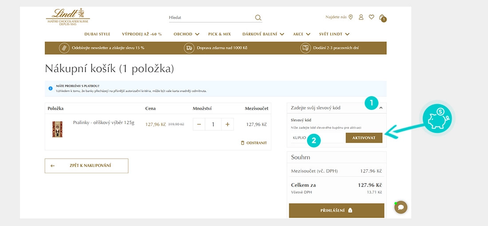Click the discounted price 127,96 Kč in Cena column

[156, 125]
